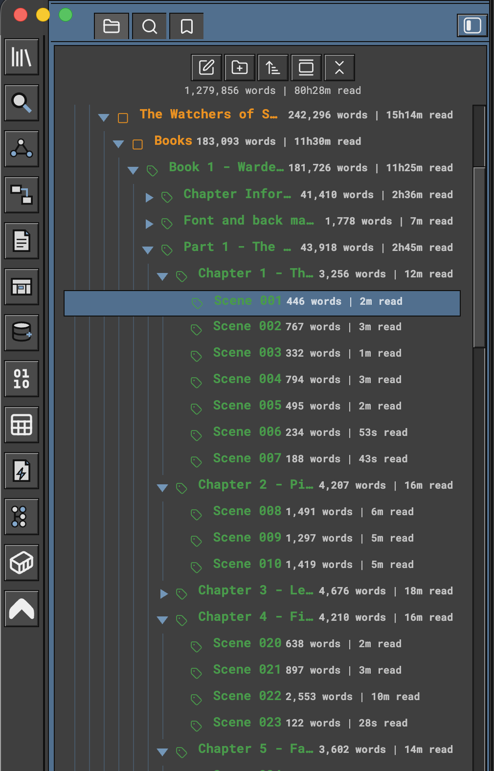Select Scene 023 in the tree
This screenshot has width=494, height=771.
(247, 723)
